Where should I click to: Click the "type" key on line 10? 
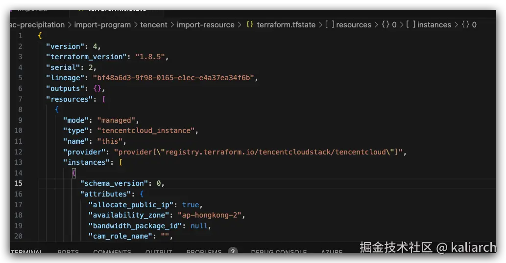(76, 131)
